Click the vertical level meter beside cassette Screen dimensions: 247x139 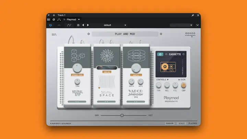tap(183, 67)
